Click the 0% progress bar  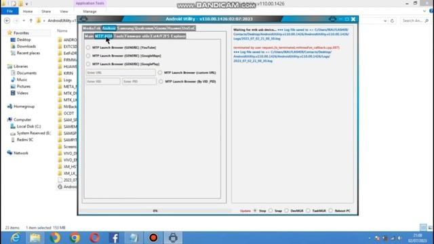(155, 211)
